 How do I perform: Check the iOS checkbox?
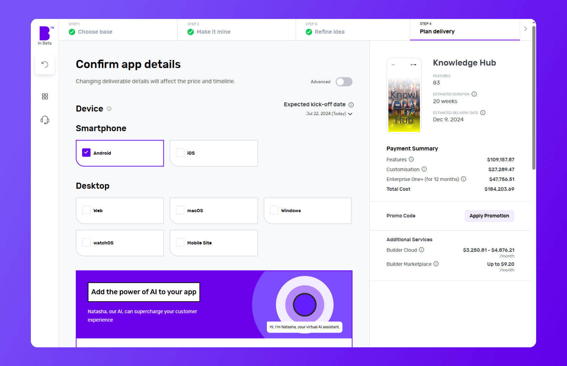tap(180, 153)
